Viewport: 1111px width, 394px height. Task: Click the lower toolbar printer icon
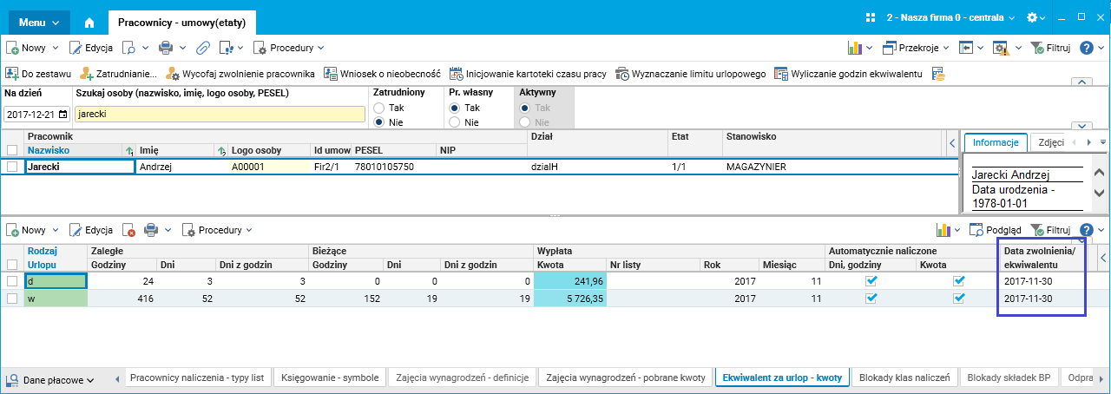[x=150, y=230]
